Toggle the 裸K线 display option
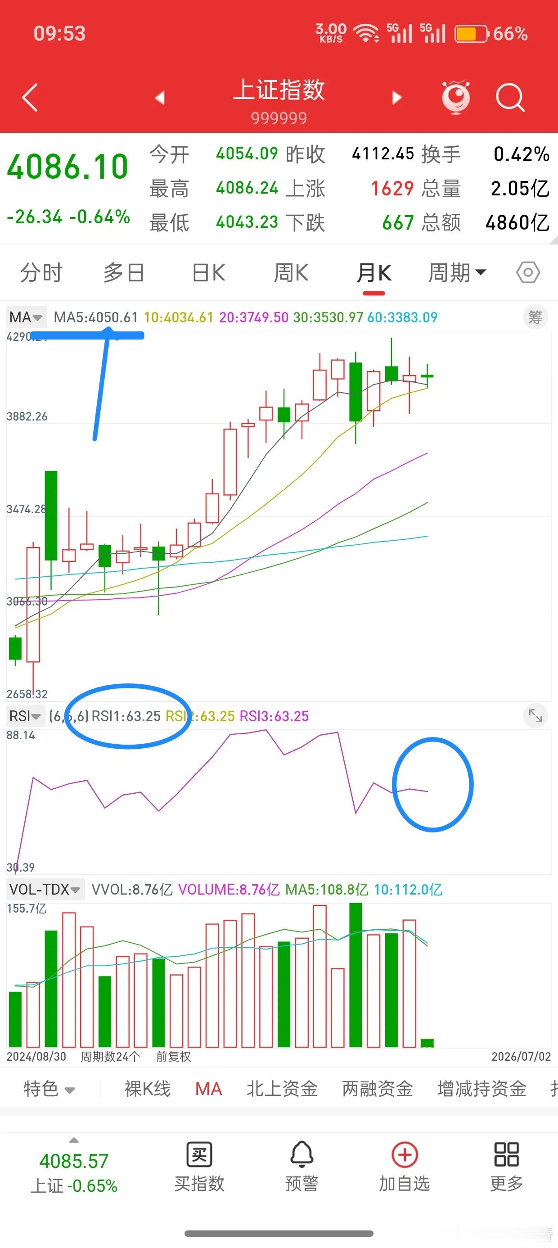 click(x=147, y=1089)
